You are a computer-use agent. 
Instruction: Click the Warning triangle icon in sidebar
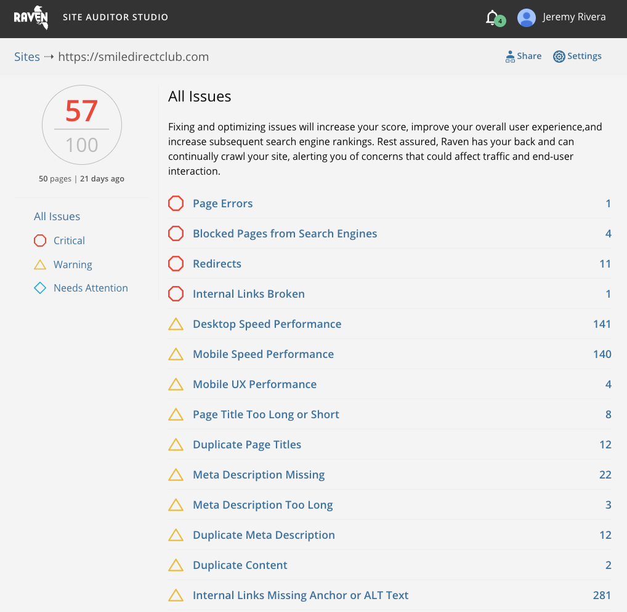(x=40, y=264)
